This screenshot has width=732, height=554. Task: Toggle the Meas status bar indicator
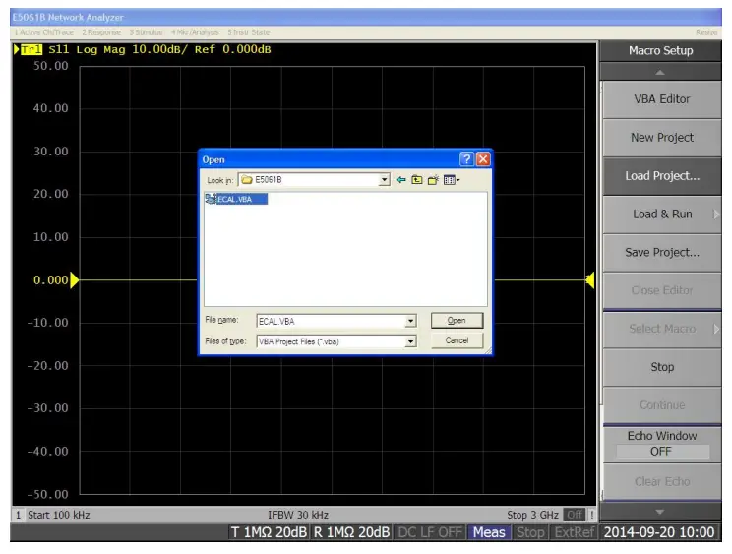pyautogui.click(x=488, y=532)
